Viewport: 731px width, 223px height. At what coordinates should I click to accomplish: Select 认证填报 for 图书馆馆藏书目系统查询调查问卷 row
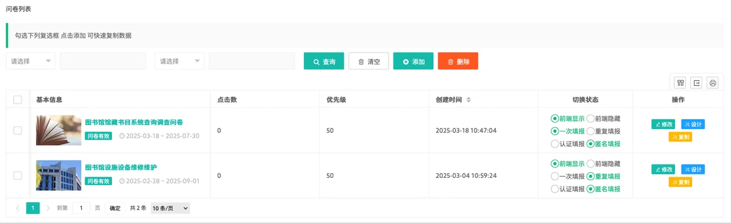coord(568,144)
